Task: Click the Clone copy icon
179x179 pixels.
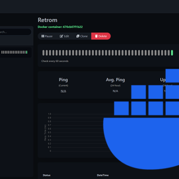Action: coord(78,36)
